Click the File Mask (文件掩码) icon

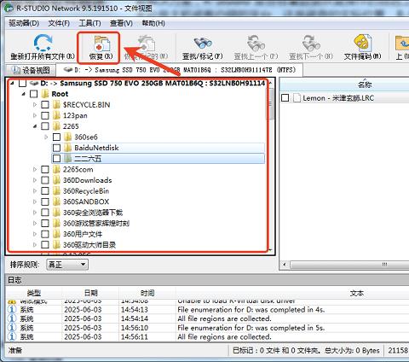[362, 43]
